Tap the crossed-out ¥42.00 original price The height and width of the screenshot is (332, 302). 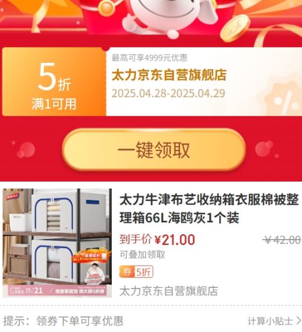pos(282,240)
